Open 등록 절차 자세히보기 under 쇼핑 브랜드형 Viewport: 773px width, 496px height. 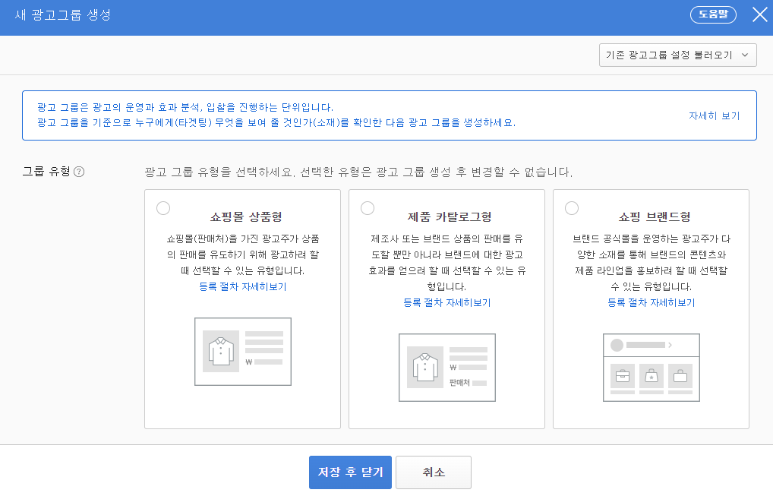(x=652, y=303)
